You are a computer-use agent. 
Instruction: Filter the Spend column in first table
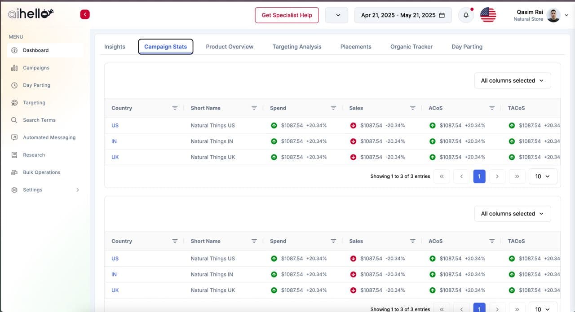click(x=333, y=108)
